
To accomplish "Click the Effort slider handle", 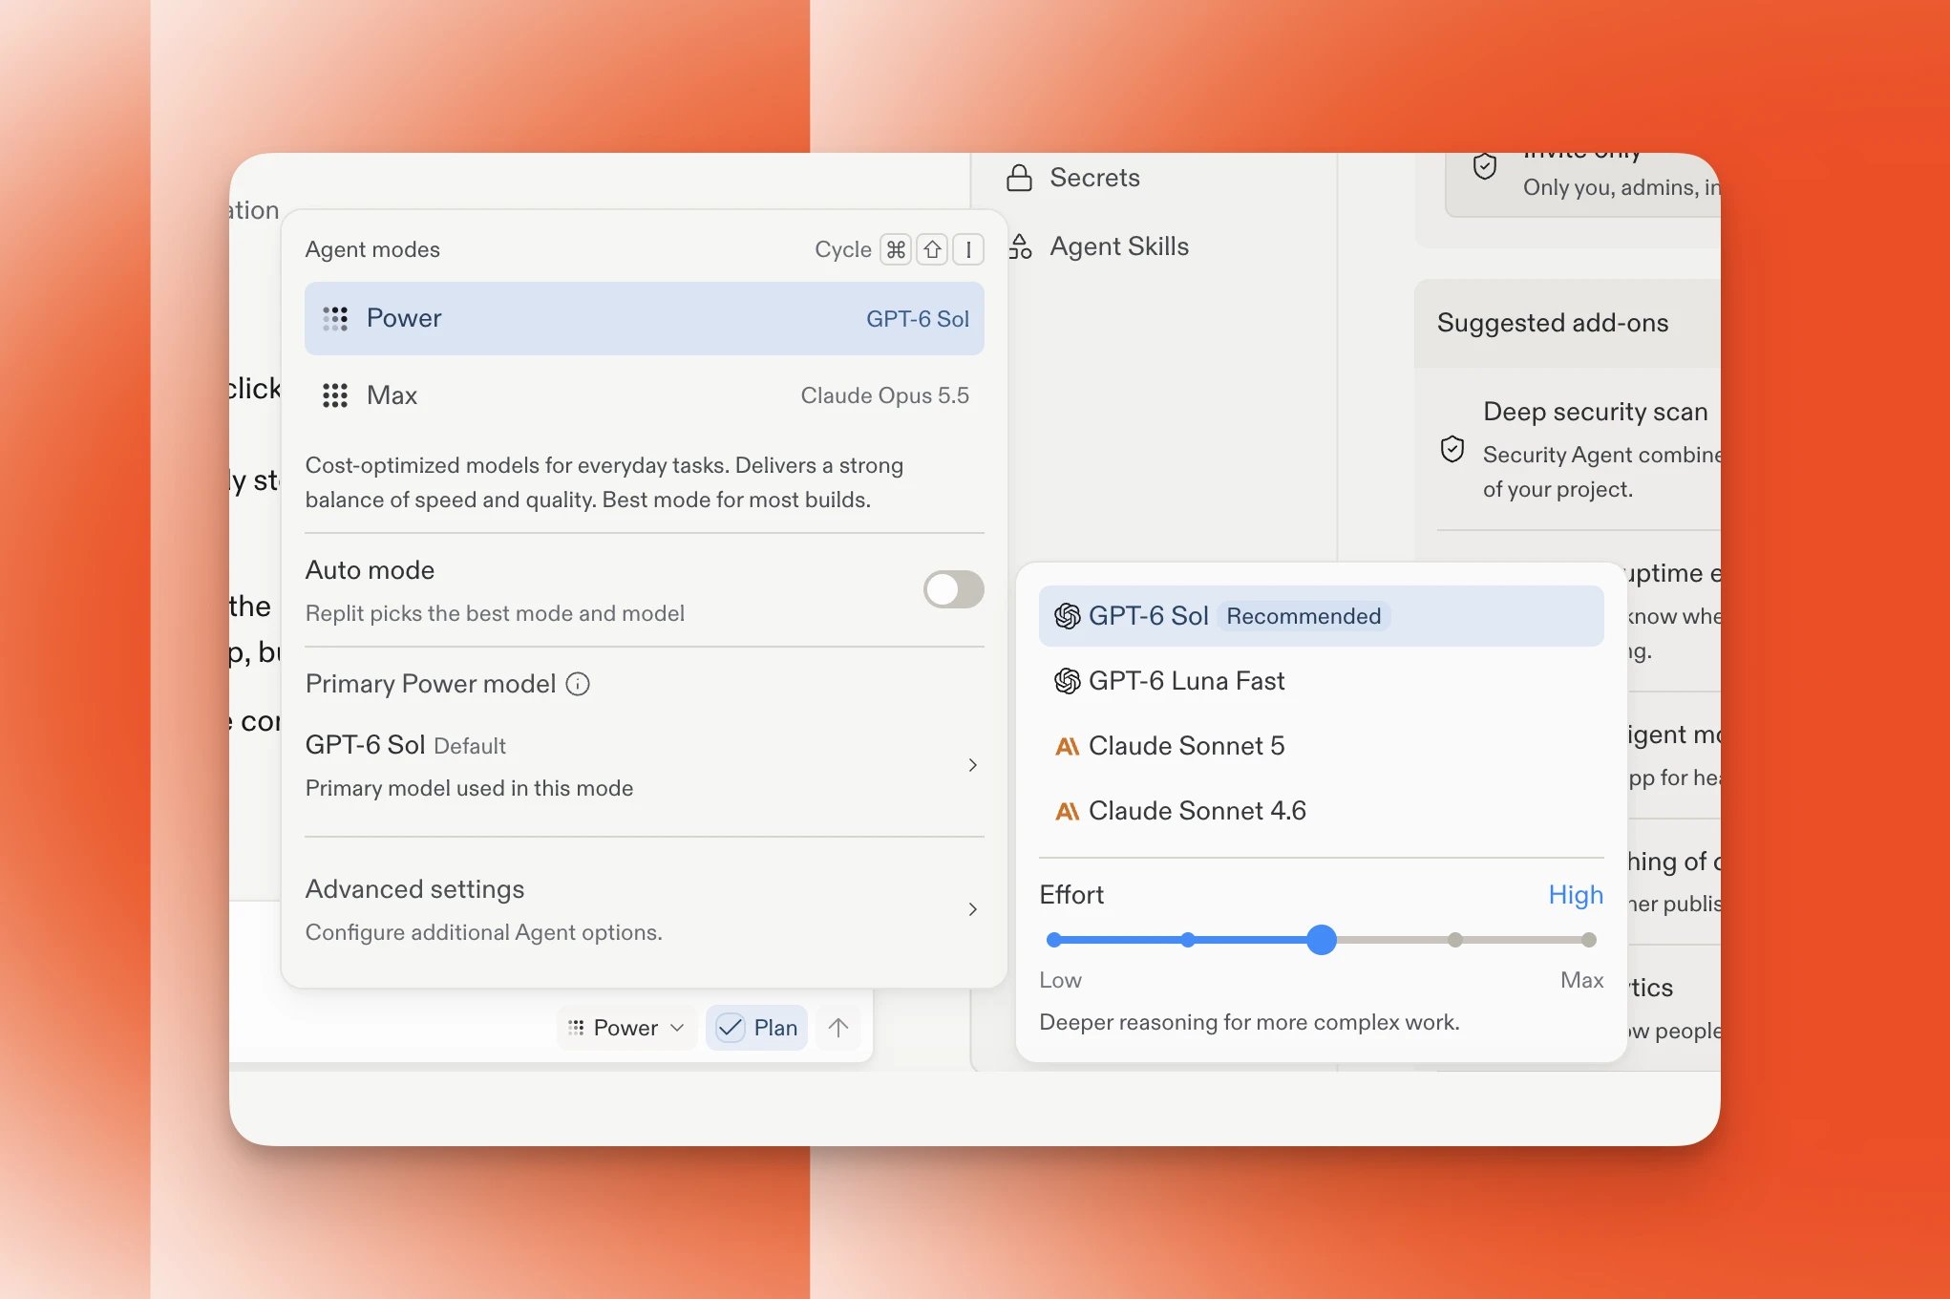I will click(1321, 940).
